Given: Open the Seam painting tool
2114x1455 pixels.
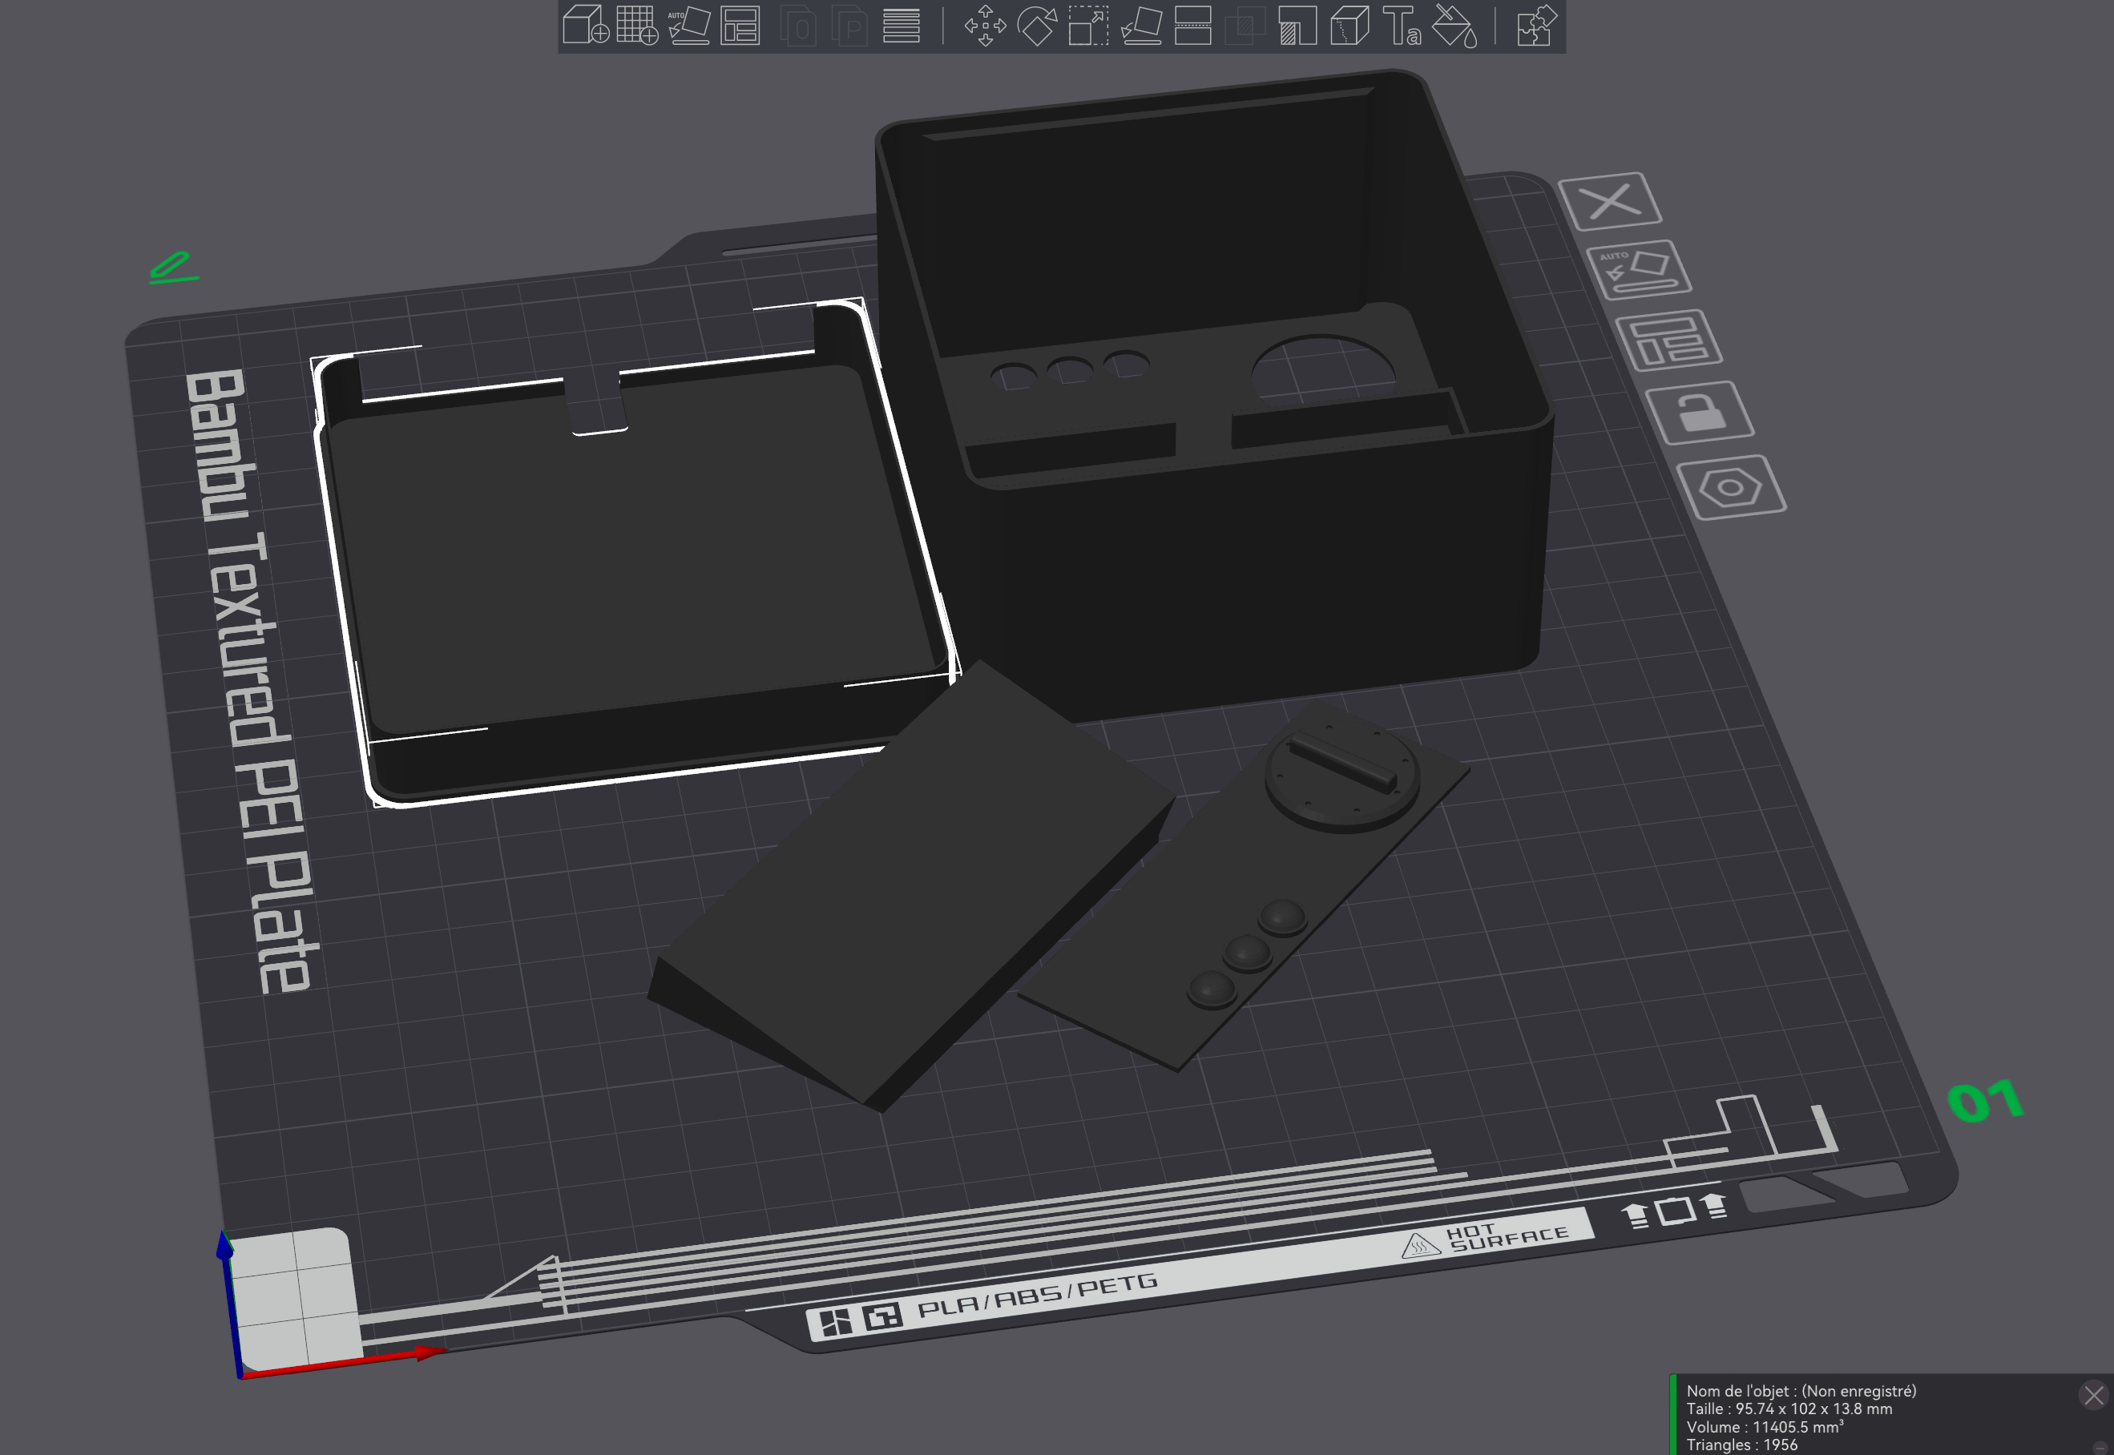Looking at the screenshot, I should tap(1350, 27).
